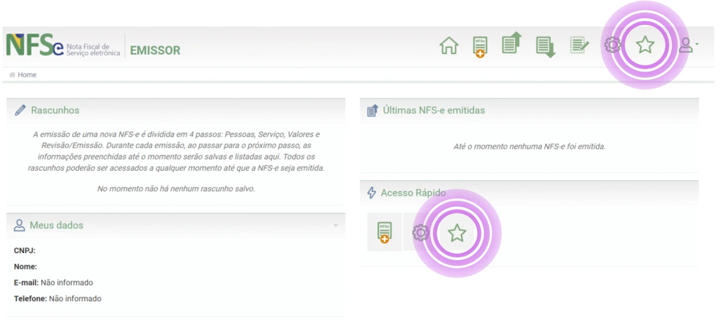Open settings gear in the top toolbar

tap(612, 45)
